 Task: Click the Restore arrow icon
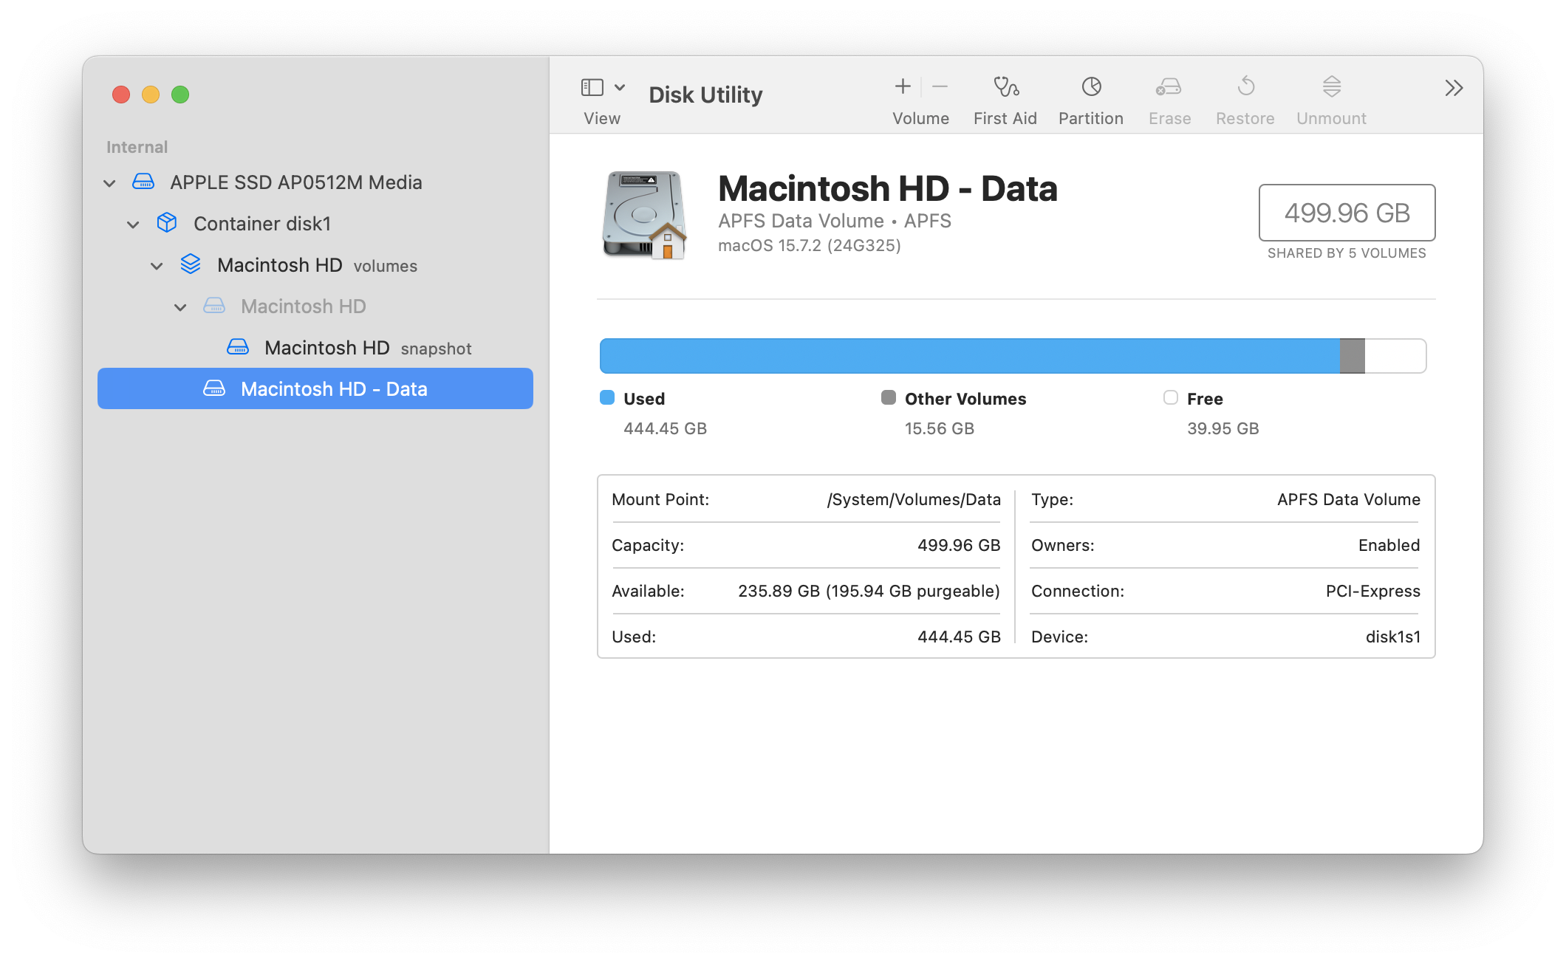click(x=1245, y=87)
